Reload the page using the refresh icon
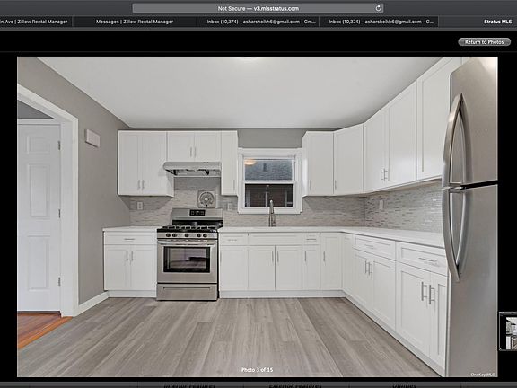Image resolution: width=517 pixels, height=388 pixels. click(x=378, y=8)
